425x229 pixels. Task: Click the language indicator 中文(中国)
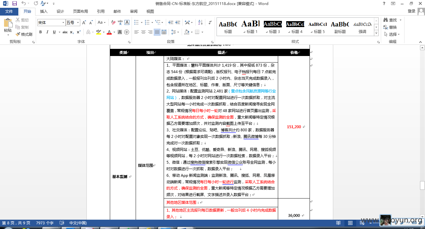coord(78,223)
